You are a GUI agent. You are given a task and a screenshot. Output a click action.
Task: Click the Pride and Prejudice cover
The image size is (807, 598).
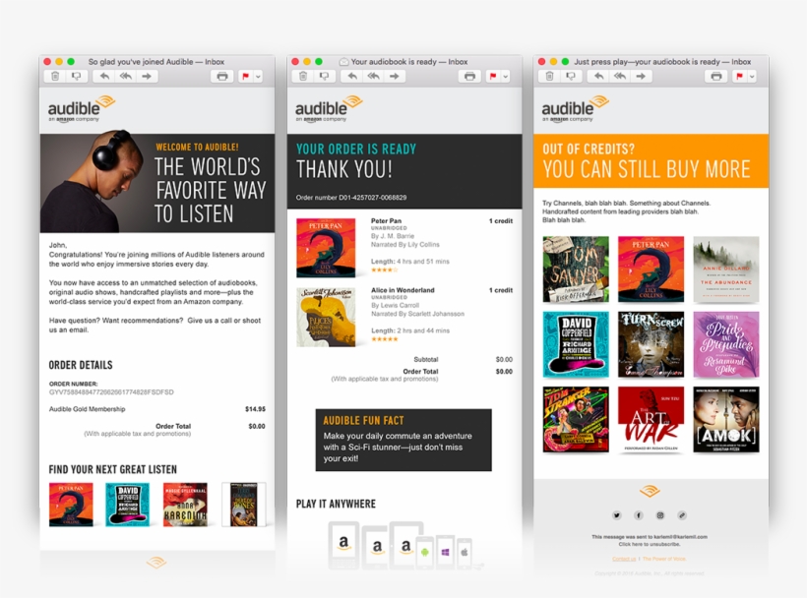click(x=726, y=344)
